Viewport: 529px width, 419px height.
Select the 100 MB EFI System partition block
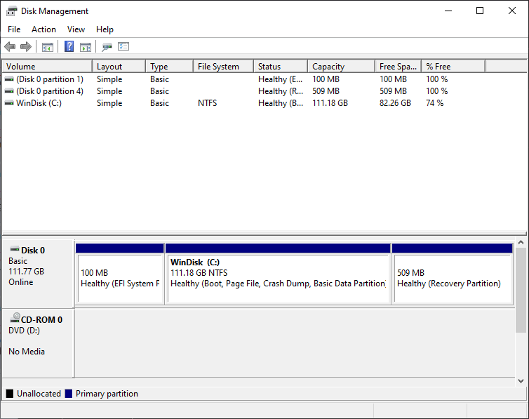point(120,274)
